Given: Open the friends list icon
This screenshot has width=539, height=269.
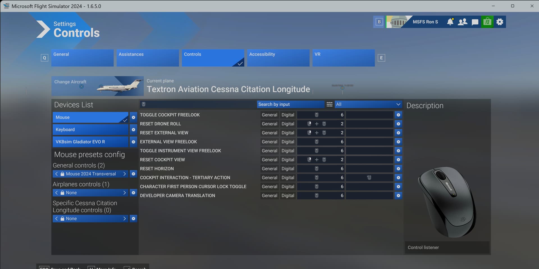Looking at the screenshot, I should (463, 22).
